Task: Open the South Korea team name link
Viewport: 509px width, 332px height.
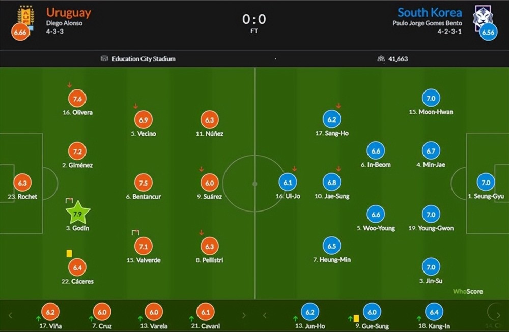Action: [x=430, y=12]
